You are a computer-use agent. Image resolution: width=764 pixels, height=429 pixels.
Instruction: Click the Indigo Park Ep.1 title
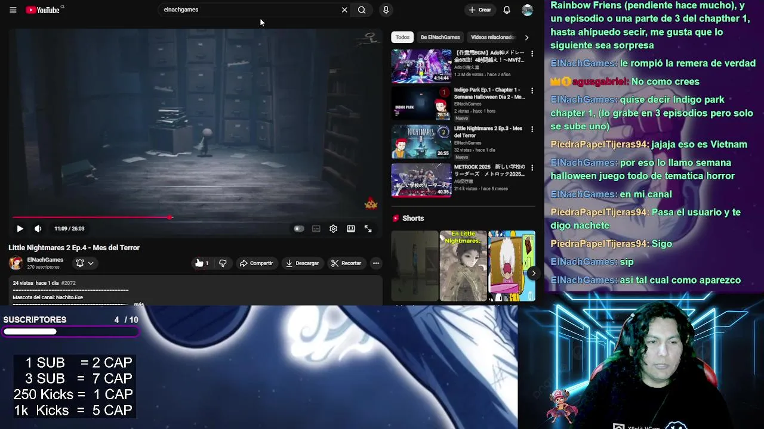point(489,93)
